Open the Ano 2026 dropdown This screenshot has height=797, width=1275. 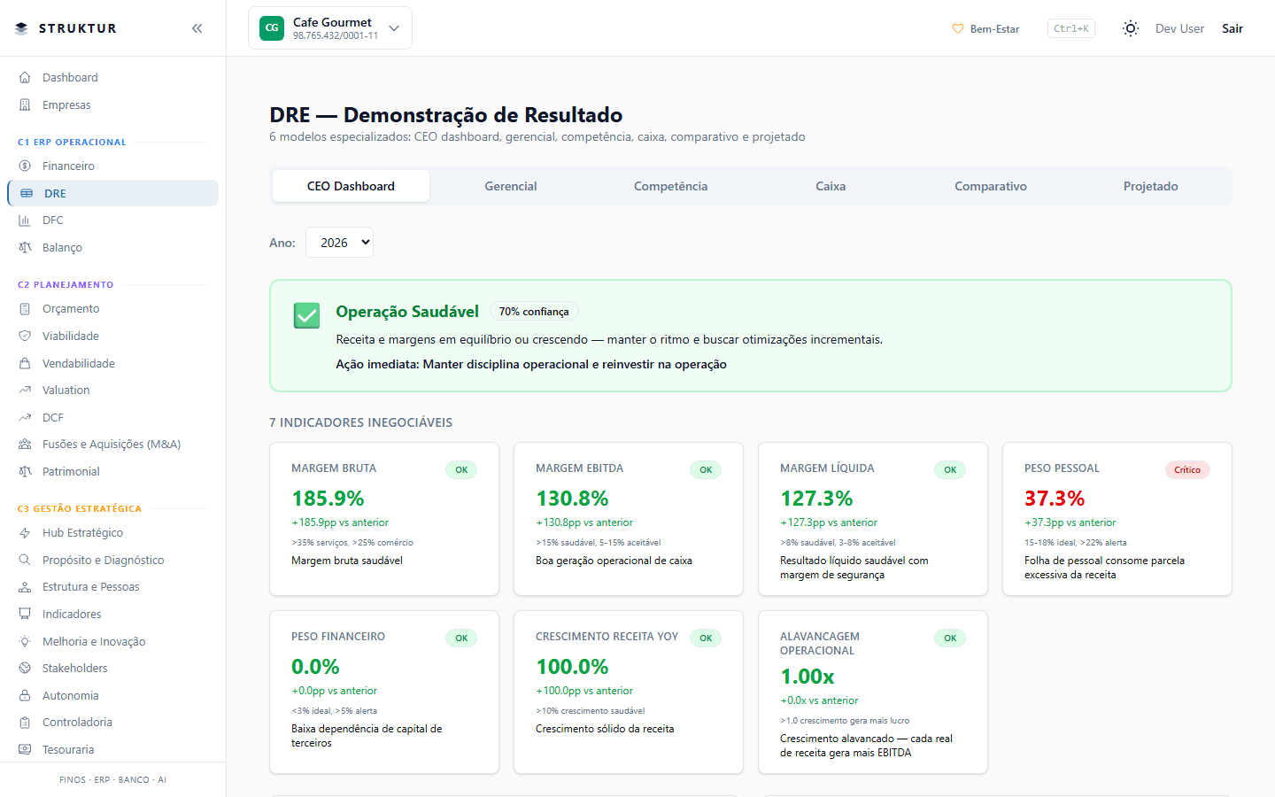point(339,242)
